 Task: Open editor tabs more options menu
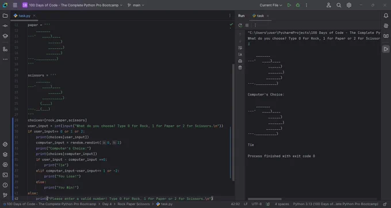[x=229, y=16]
